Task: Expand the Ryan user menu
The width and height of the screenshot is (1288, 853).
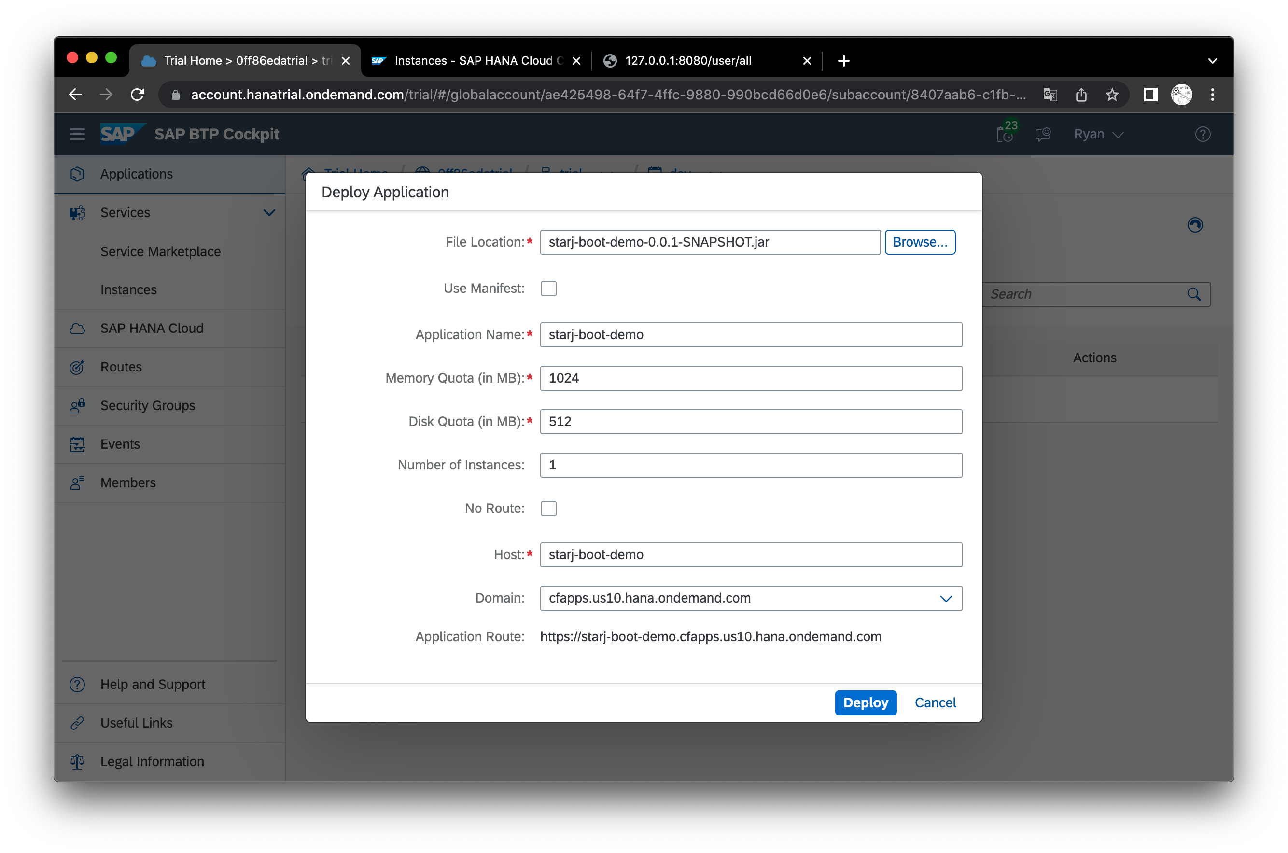Action: (x=1098, y=134)
